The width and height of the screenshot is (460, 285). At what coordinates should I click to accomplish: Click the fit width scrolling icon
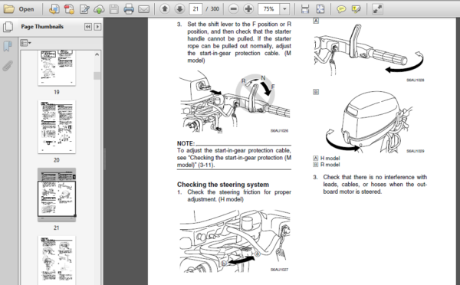point(305,9)
